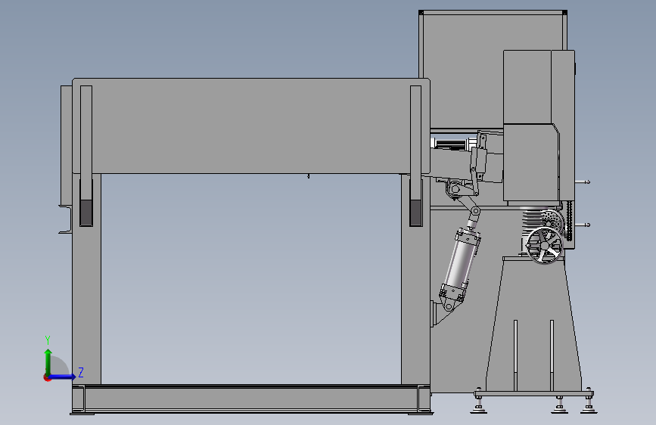656x425 pixels.
Task: Click the red origin point of the coordinate triad
Action: 47,377
